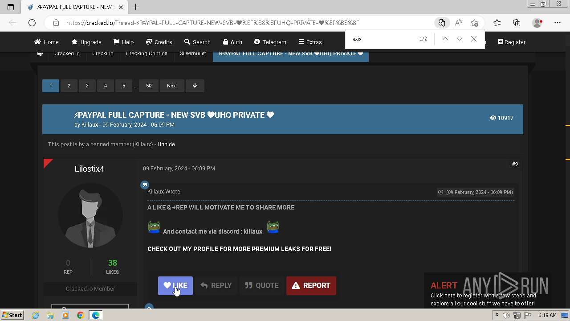Go to page 2
The width and height of the screenshot is (570, 321).
(69, 86)
